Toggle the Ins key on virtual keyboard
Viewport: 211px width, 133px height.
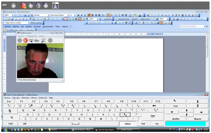coord(157,124)
